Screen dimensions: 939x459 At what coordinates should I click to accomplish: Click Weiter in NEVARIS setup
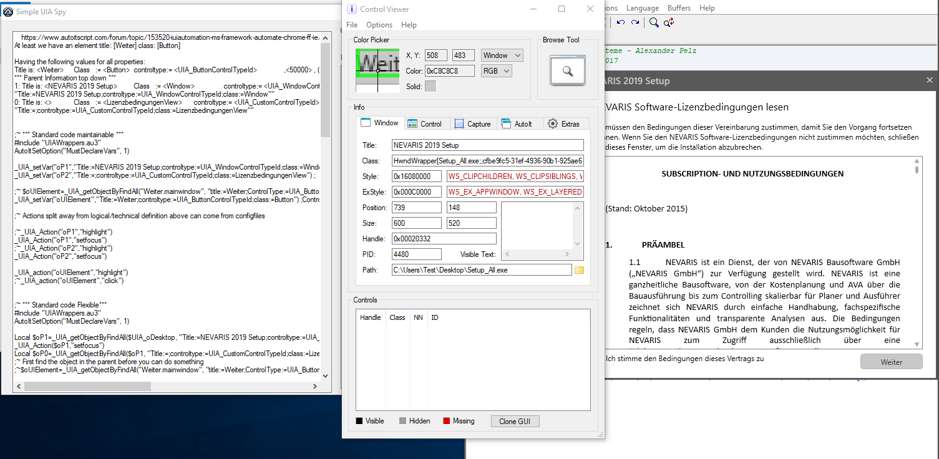click(x=891, y=362)
